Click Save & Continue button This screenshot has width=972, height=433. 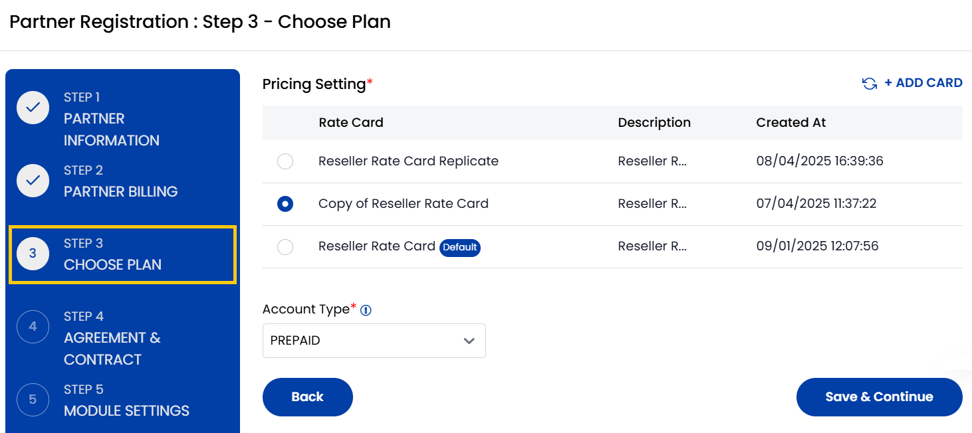[x=879, y=397]
